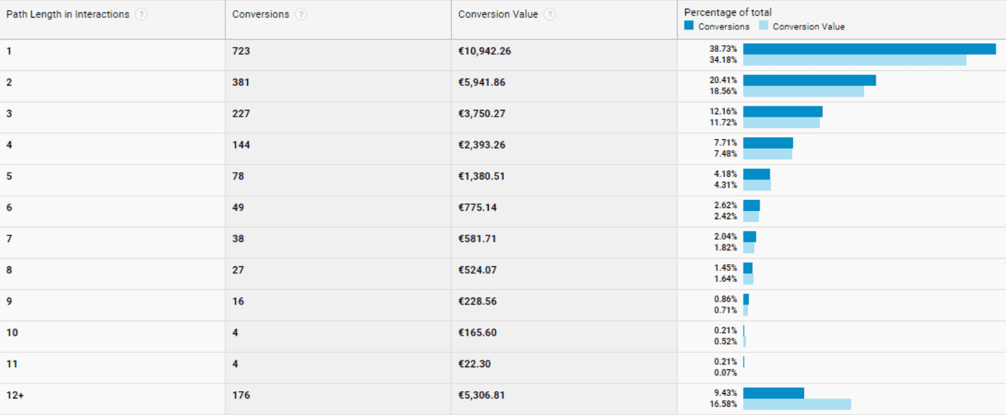Click the Percentage of total header
The width and height of the screenshot is (1006, 415).
click(728, 12)
